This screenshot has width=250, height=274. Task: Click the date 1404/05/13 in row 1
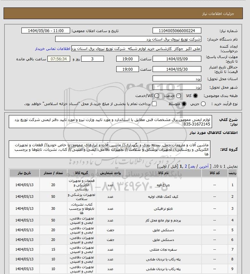pyautogui.click(x=24, y=185)
